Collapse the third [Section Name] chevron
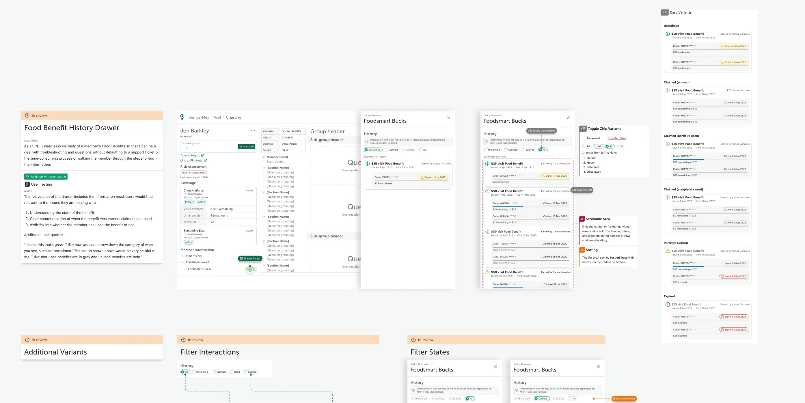 coord(264,217)
